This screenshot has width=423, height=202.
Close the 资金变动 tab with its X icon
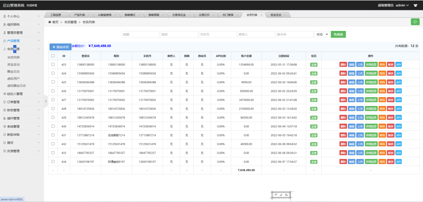pos(286,15)
